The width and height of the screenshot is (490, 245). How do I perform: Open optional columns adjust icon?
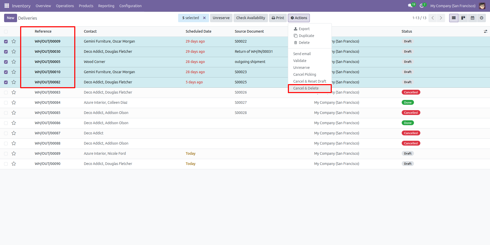point(485,31)
